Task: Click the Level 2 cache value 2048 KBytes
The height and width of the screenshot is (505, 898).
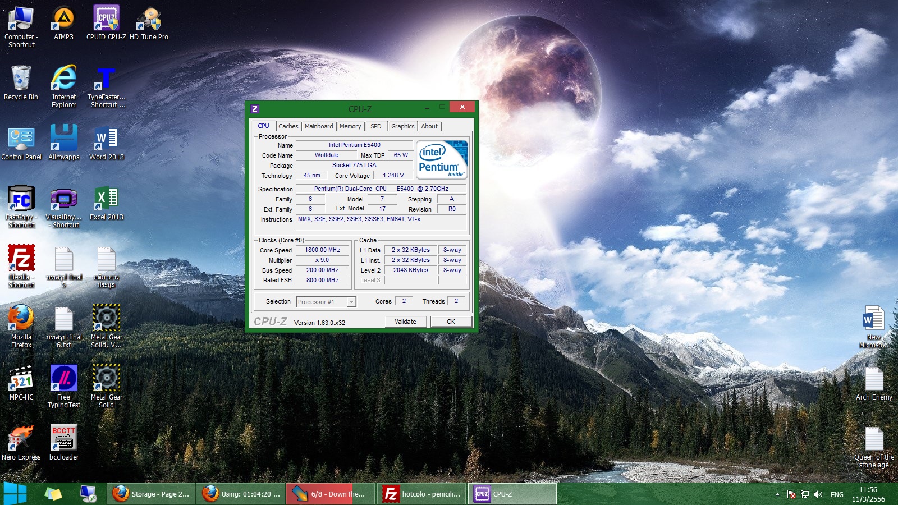Action: [410, 270]
